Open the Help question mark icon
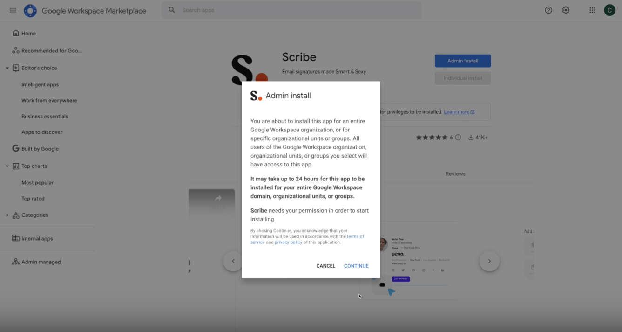Screen dimensions: 622x332 coord(548,10)
